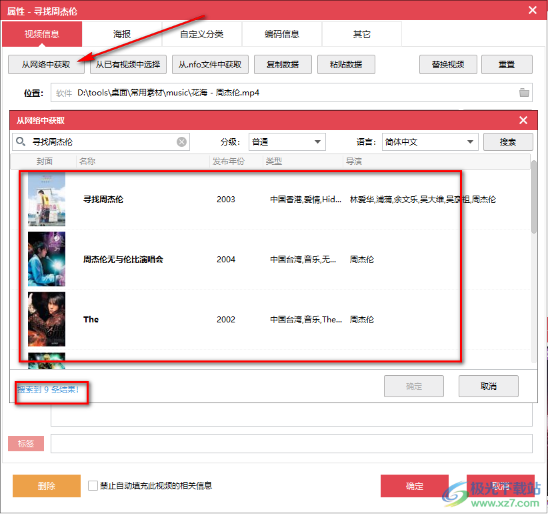Sort by the 发布年份 column header
Viewport: 548px width, 514px height.
pyautogui.click(x=236, y=162)
